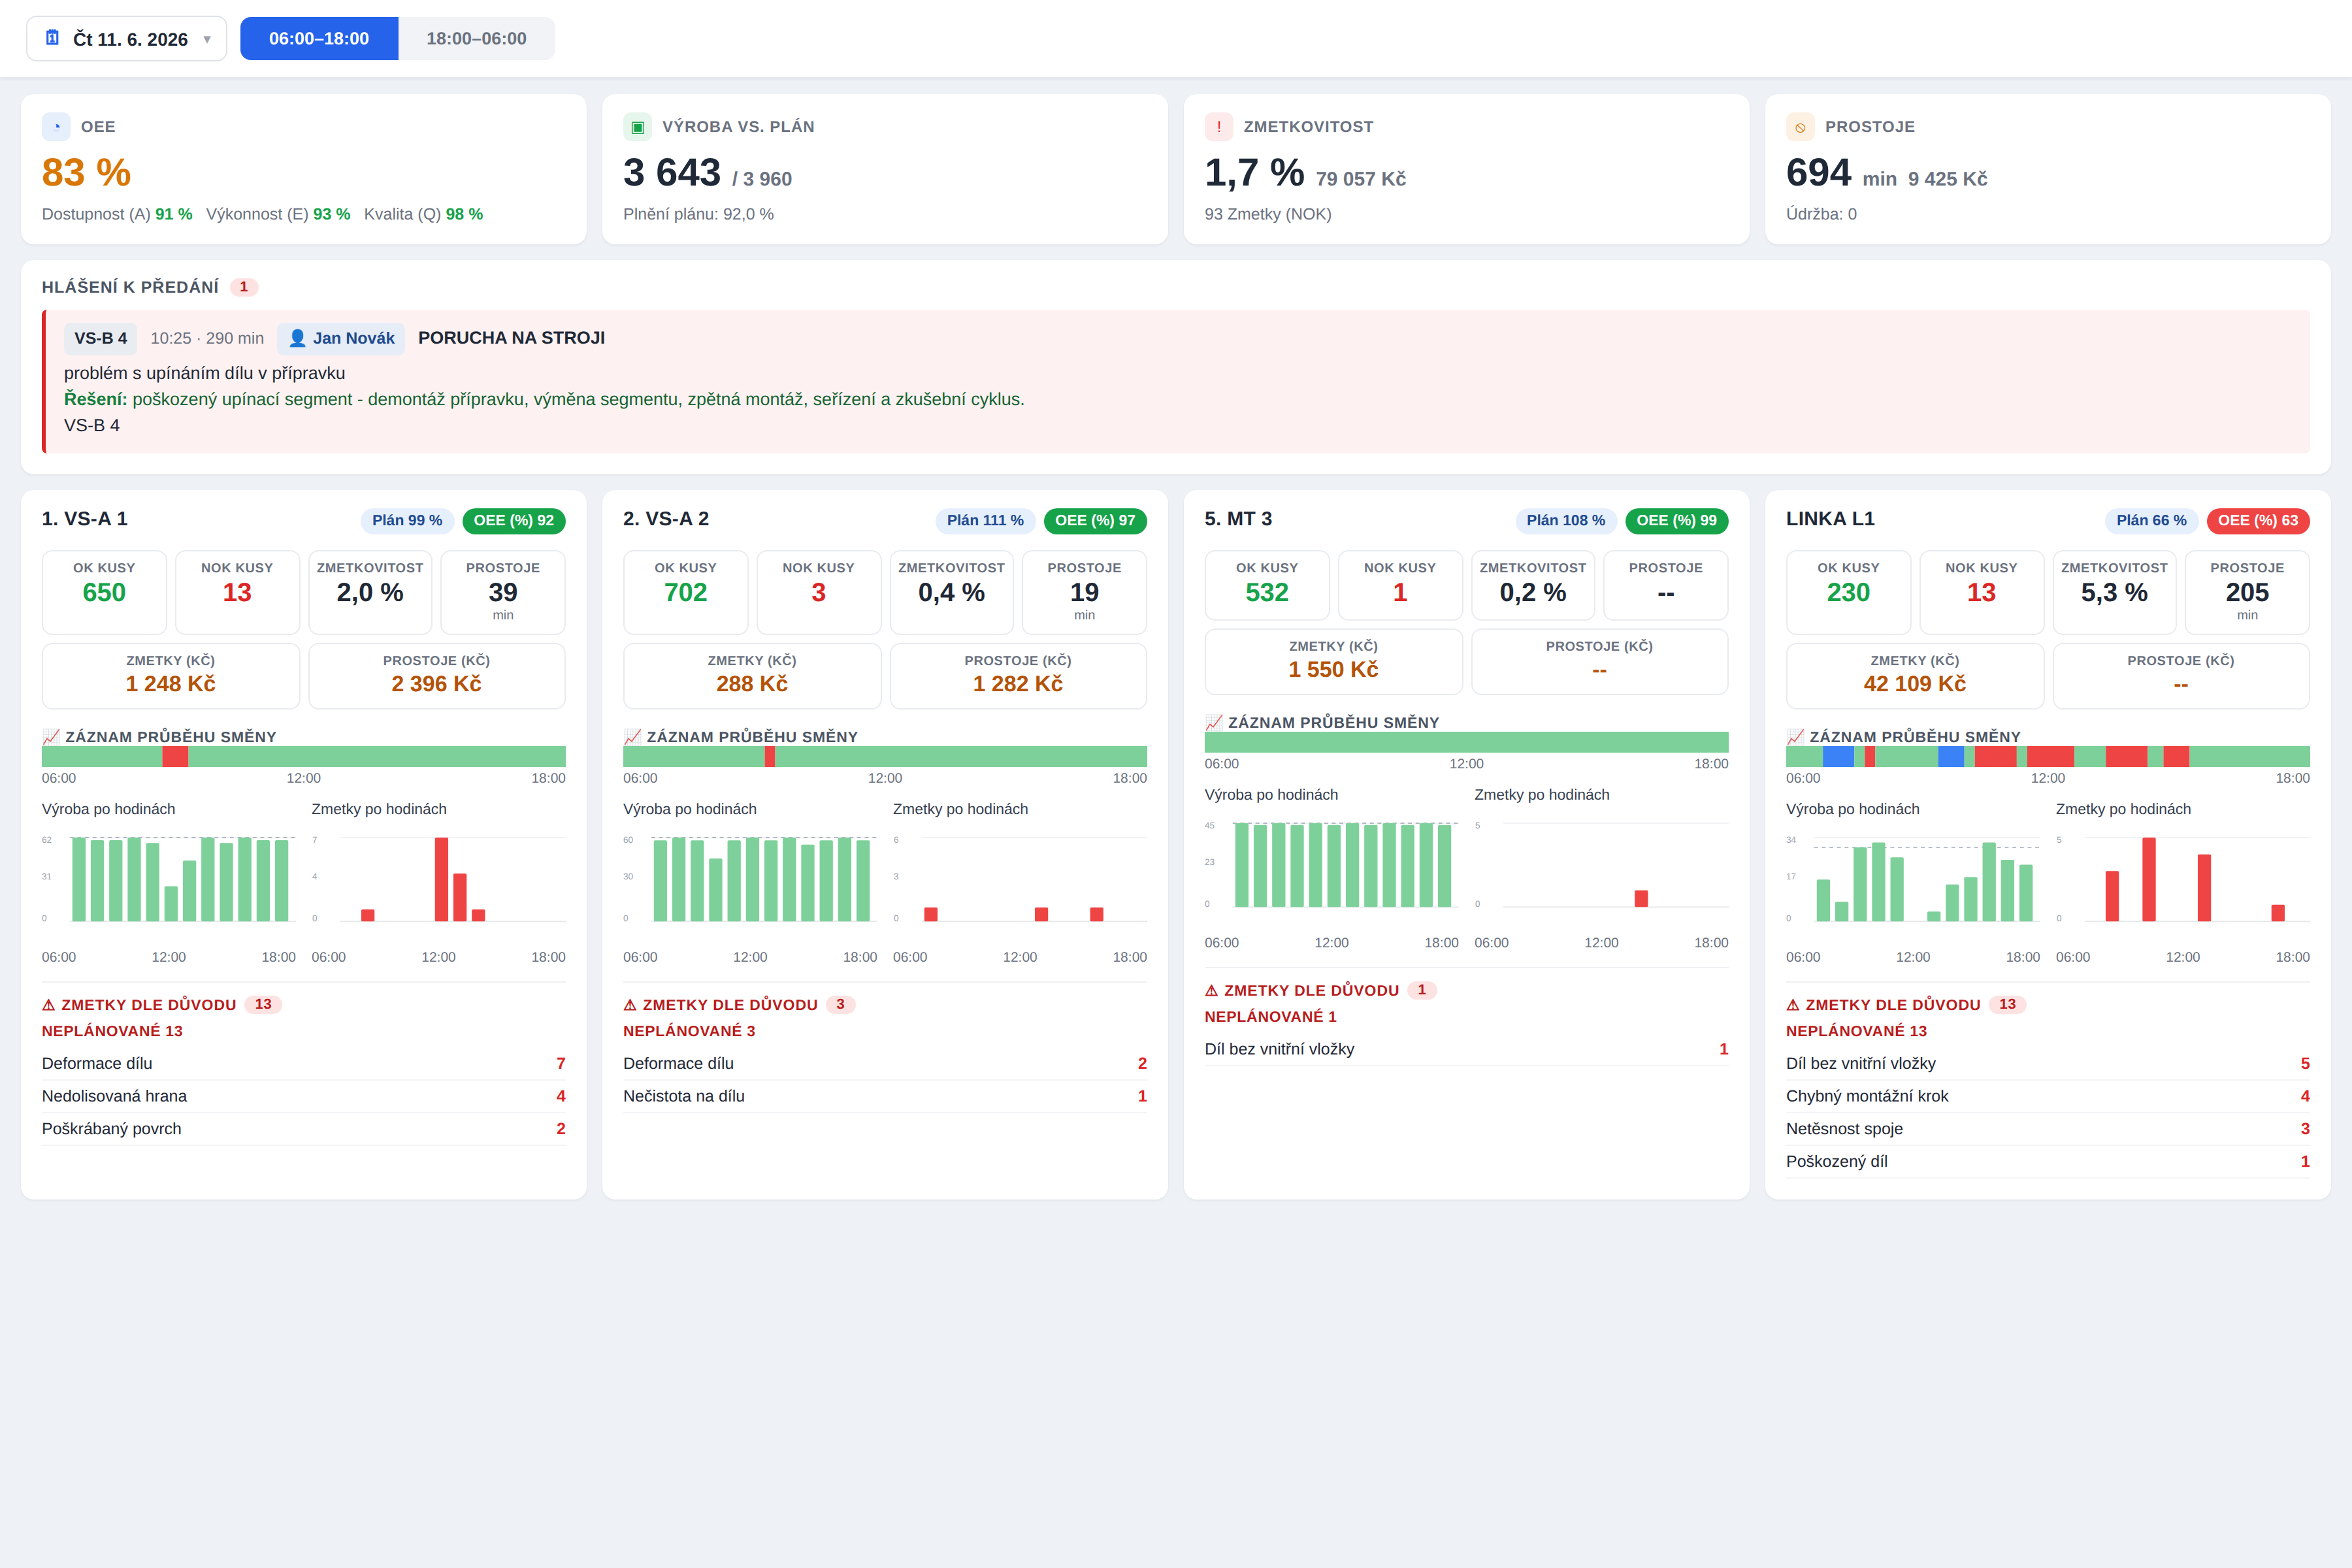Click the person icon beside Jan Novák
The width and height of the screenshot is (2352, 1568).
(297, 339)
